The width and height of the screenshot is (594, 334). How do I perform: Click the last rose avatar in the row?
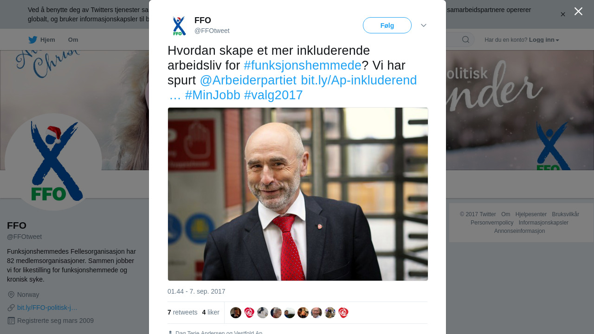pyautogui.click(x=343, y=313)
